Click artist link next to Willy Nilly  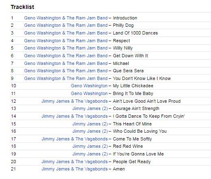[x=66, y=48]
